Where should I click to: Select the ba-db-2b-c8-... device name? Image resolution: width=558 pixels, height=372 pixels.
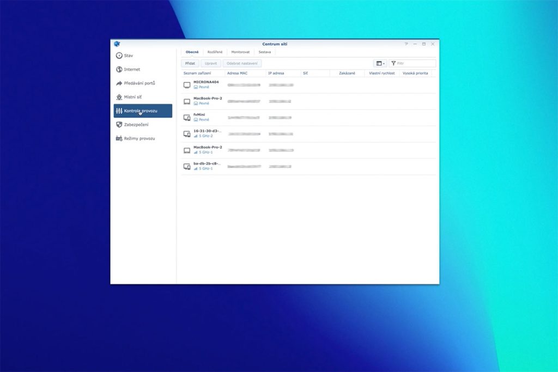(x=207, y=163)
